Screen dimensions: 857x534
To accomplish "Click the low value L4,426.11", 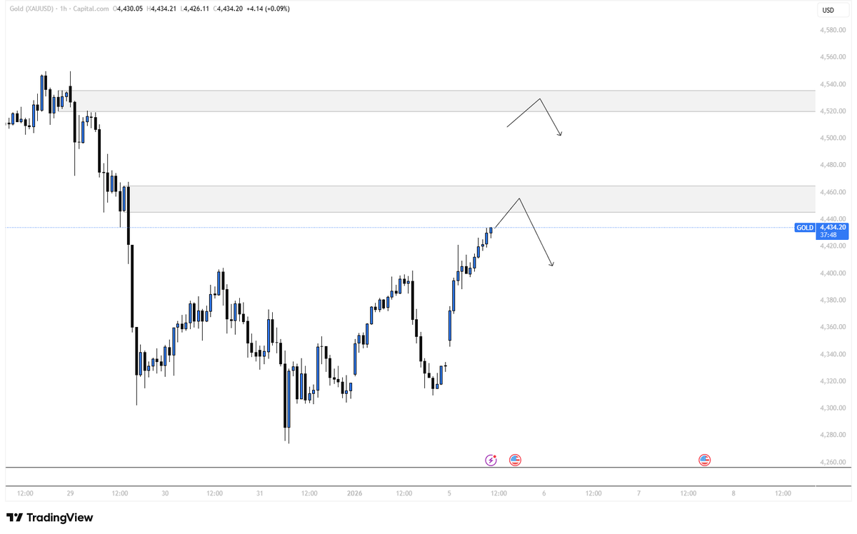I will point(196,9).
